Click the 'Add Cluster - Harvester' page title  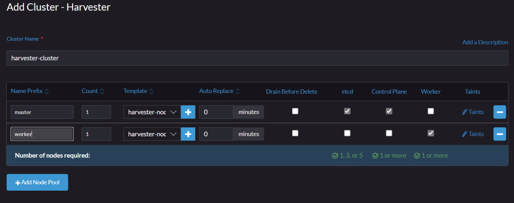[58, 7]
